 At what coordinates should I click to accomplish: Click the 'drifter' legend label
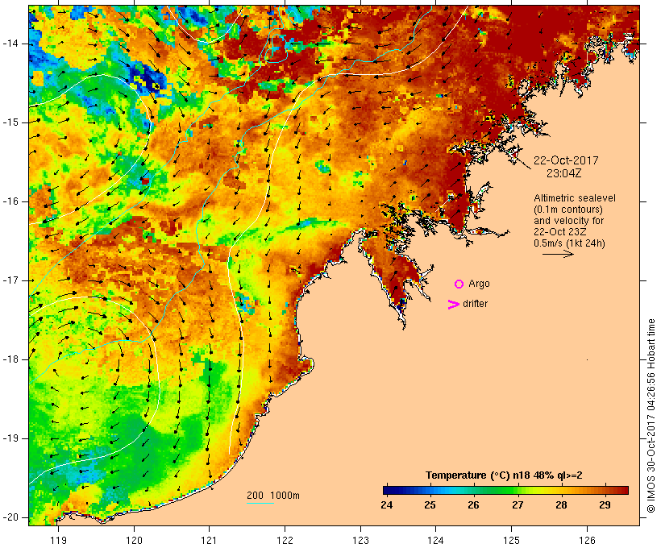[475, 304]
